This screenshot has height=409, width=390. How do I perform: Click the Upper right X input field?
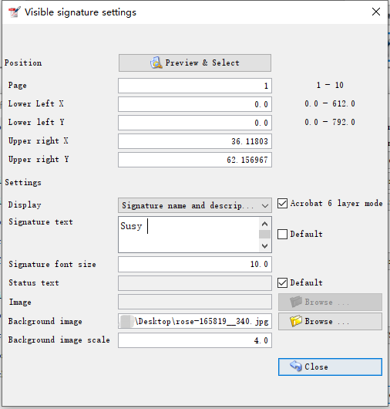(x=195, y=141)
